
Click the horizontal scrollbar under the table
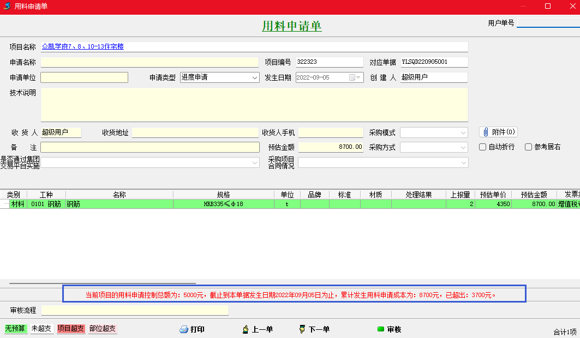tap(102, 283)
